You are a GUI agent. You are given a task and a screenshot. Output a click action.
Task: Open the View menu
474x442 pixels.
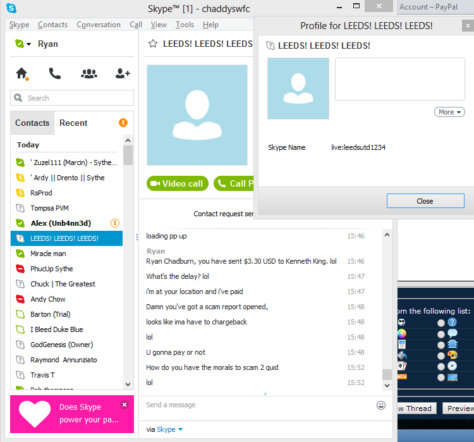point(159,25)
